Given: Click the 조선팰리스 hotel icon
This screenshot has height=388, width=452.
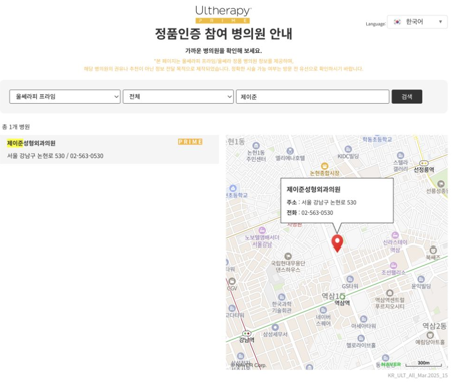Looking at the screenshot, I should click(x=394, y=265).
